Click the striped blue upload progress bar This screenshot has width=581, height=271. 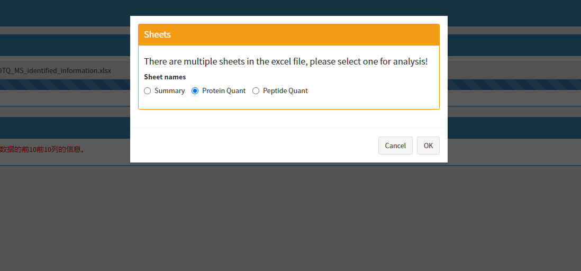pos(63,85)
